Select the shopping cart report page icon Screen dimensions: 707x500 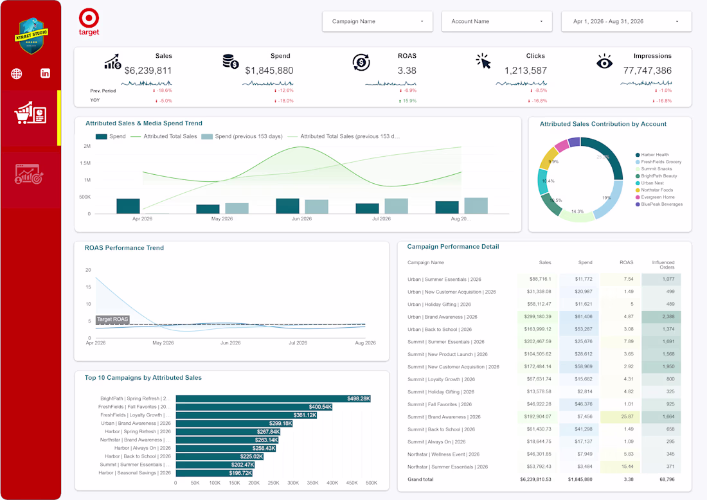click(x=31, y=112)
